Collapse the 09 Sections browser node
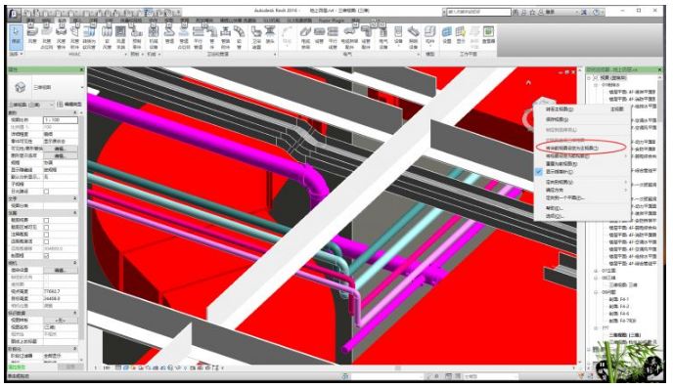 (x=596, y=292)
